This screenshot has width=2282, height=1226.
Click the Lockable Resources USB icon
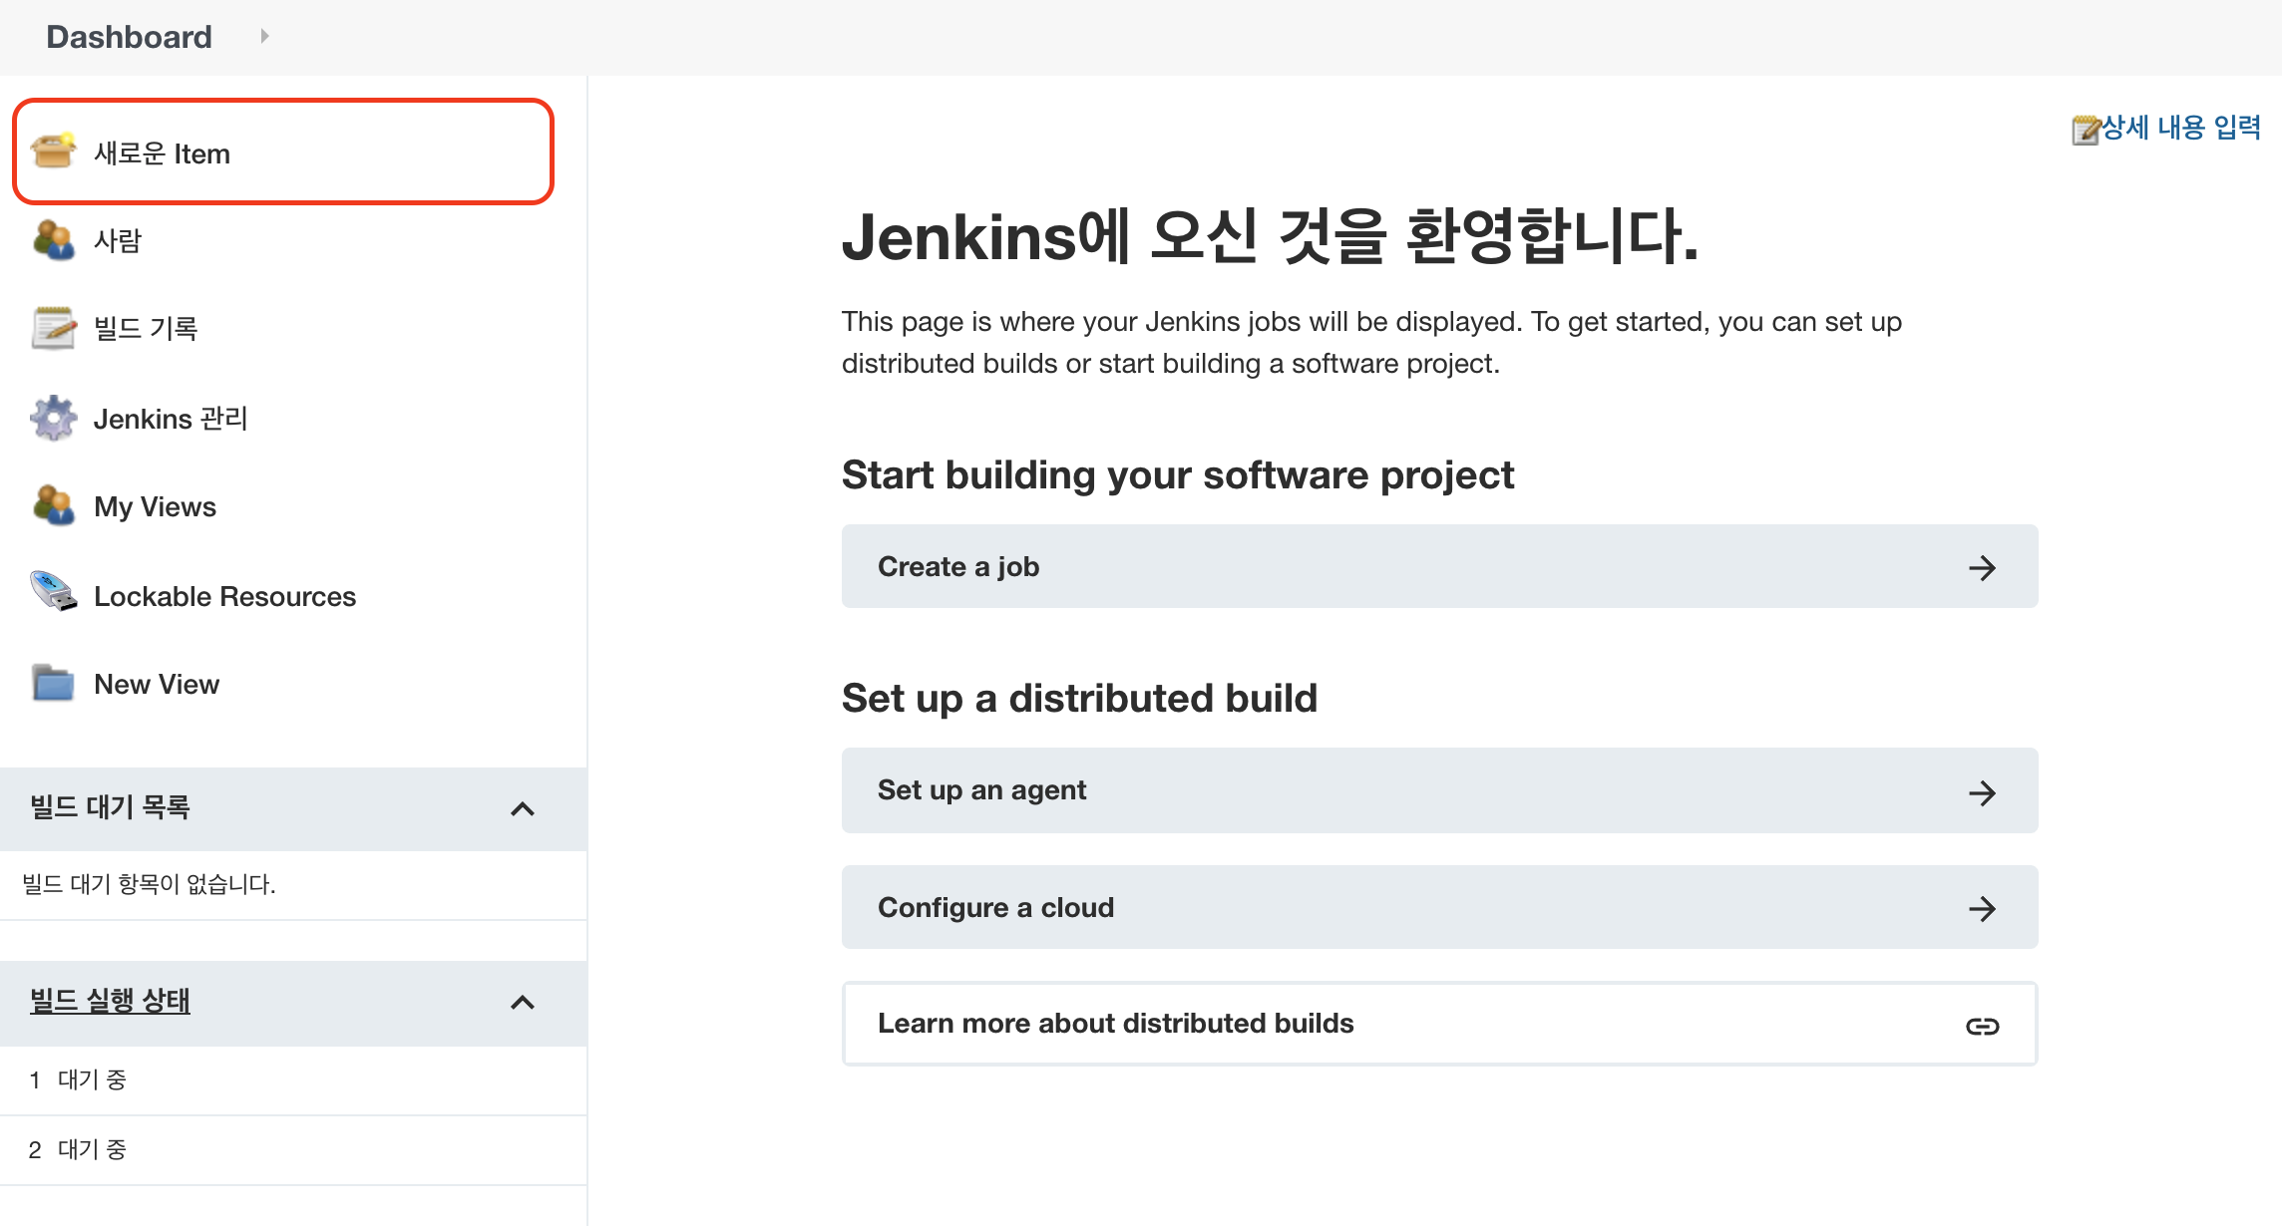[53, 592]
